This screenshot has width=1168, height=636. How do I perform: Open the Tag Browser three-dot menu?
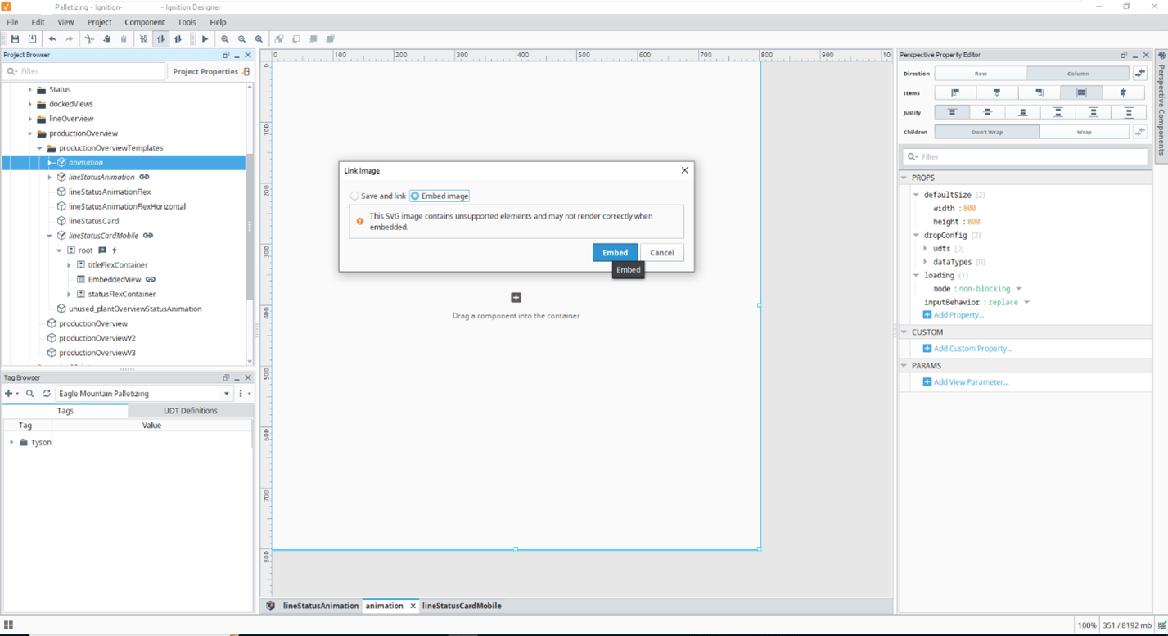pos(241,394)
